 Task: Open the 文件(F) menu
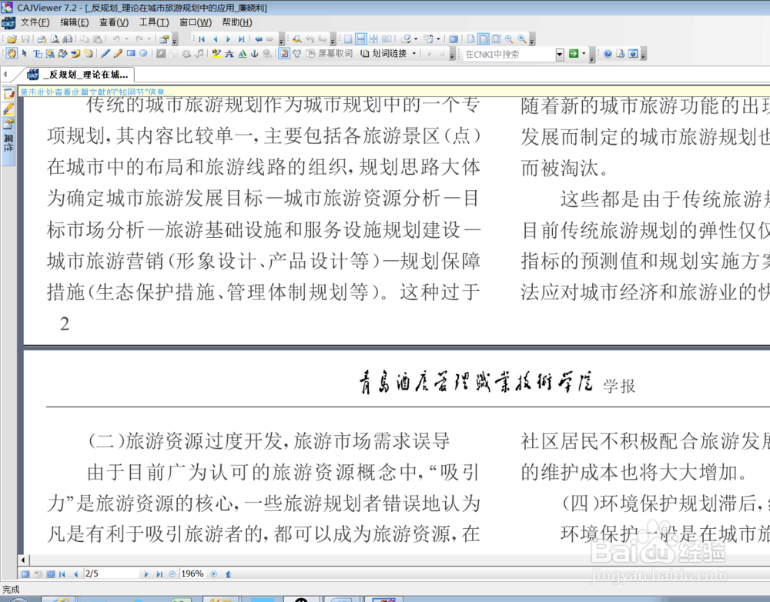pyautogui.click(x=35, y=22)
